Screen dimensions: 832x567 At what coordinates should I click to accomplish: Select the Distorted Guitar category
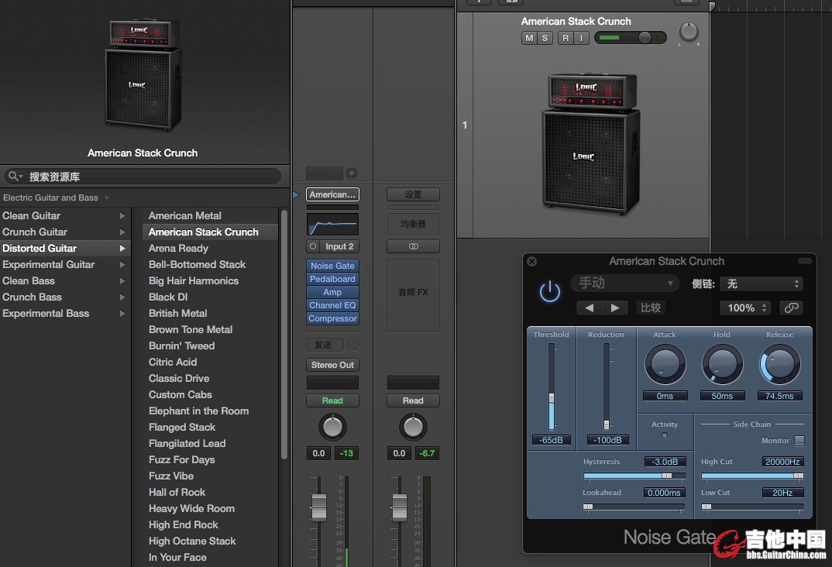click(x=65, y=248)
